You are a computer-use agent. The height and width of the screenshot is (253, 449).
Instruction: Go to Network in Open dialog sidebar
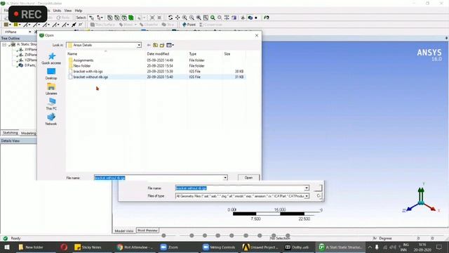click(51, 119)
